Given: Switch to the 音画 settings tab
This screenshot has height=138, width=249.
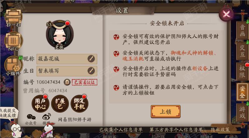Looking at the screenshot, I should pyautogui.click(x=242, y=31).
